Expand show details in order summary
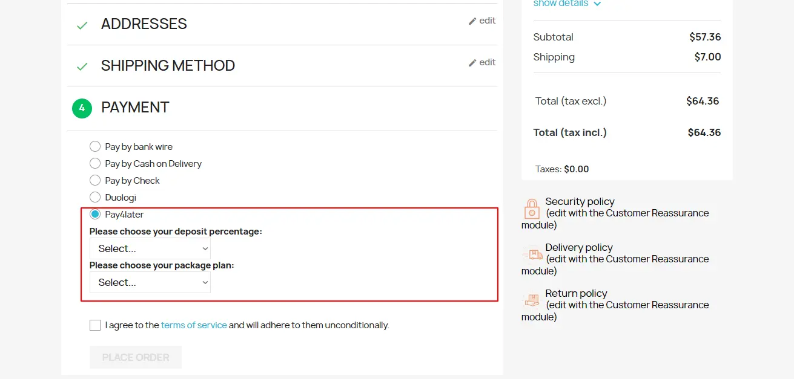The width and height of the screenshot is (794, 379). [x=567, y=4]
